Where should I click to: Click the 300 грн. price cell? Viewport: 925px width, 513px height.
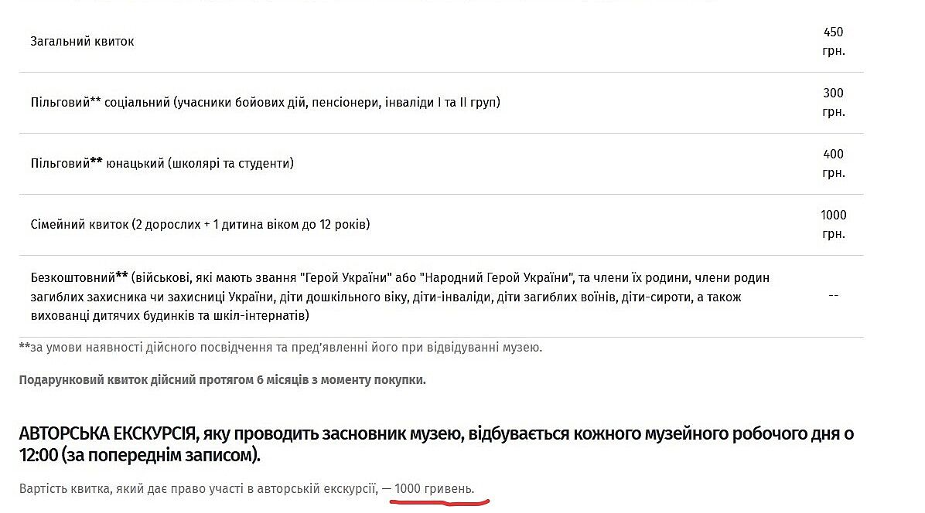[x=833, y=102]
